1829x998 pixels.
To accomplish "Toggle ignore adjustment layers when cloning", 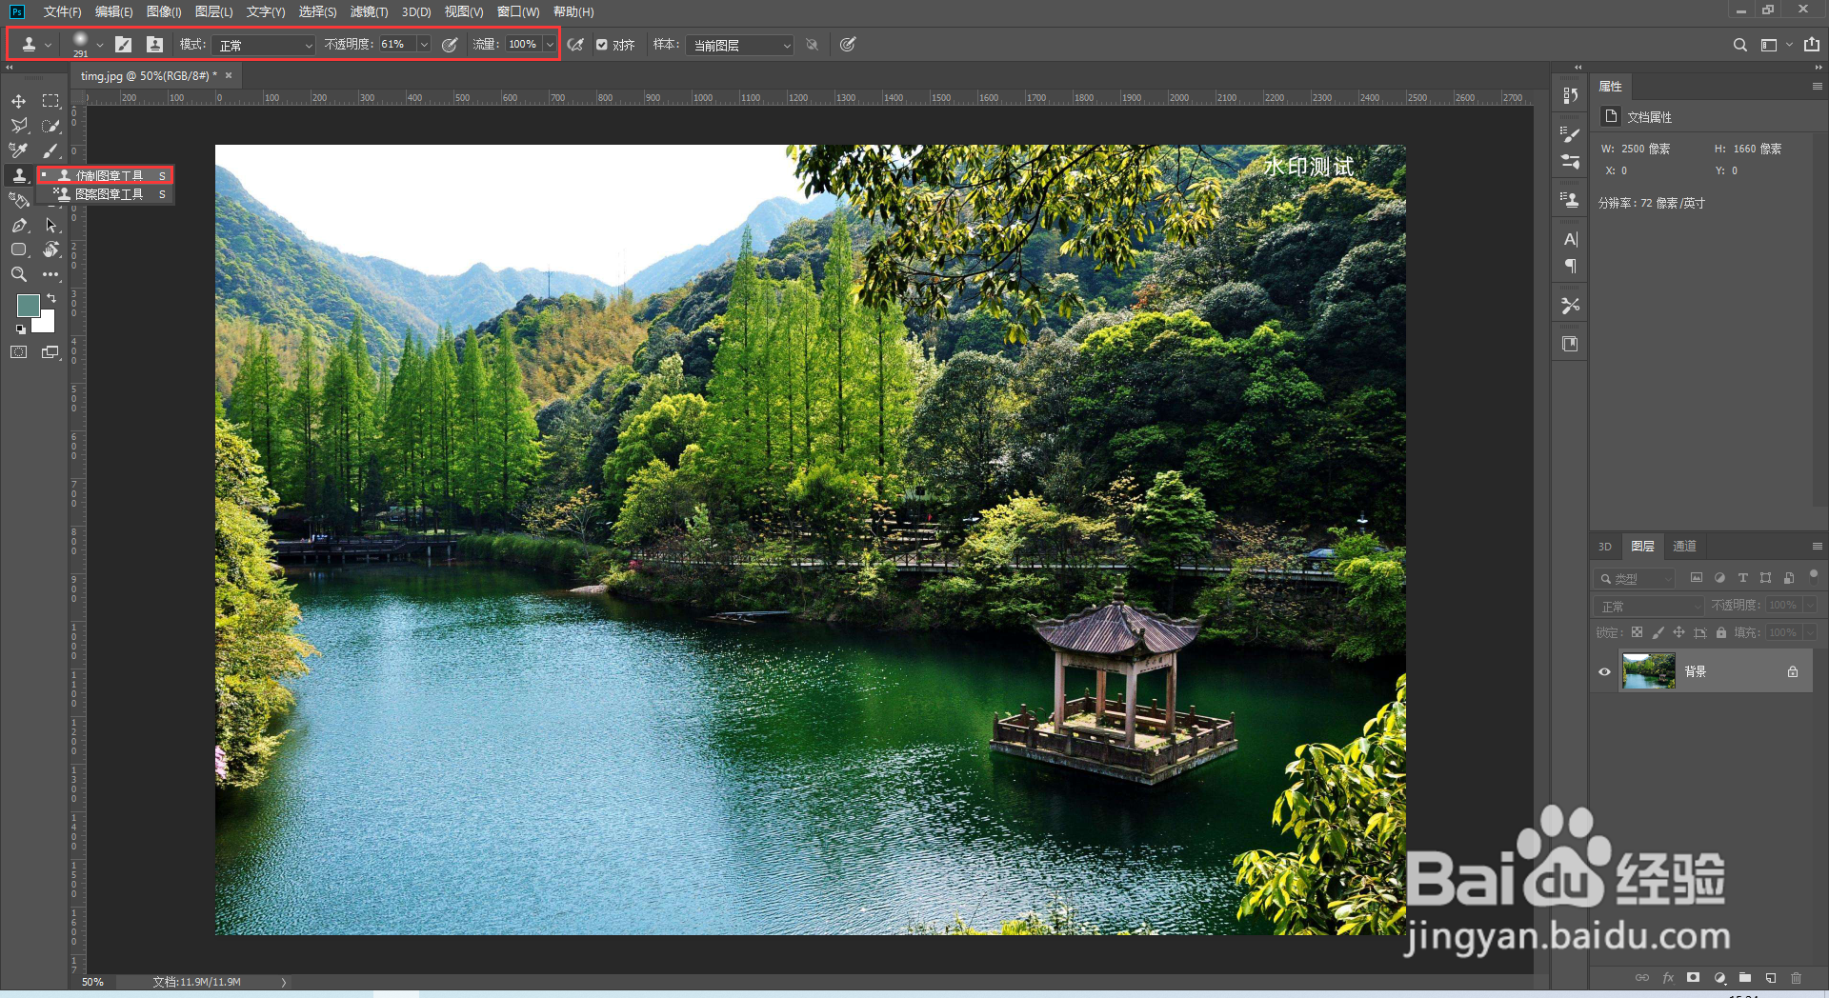I will point(812,44).
